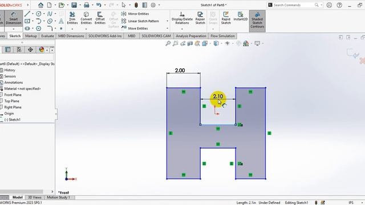Select the Ellipse sketch tool
365x205 pixels.
(50, 21)
